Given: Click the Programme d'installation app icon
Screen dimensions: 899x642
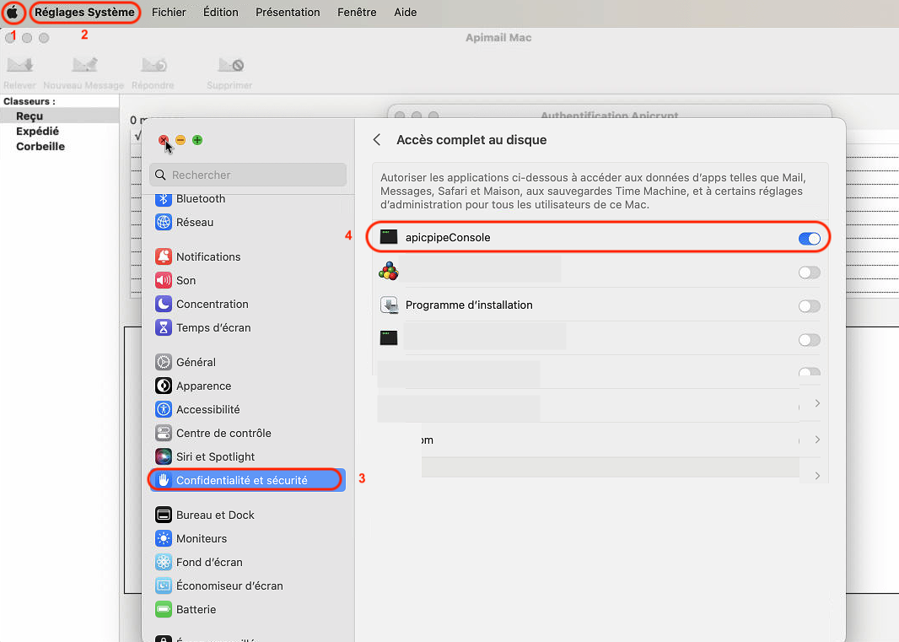Looking at the screenshot, I should tap(389, 305).
